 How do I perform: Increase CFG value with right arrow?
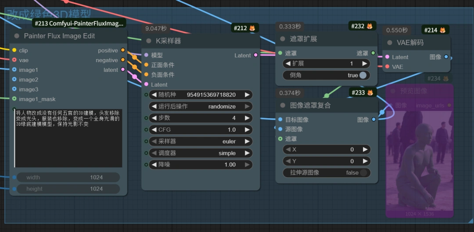247,130
